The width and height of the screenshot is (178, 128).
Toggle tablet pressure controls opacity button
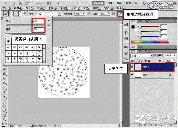click(x=89, y=14)
